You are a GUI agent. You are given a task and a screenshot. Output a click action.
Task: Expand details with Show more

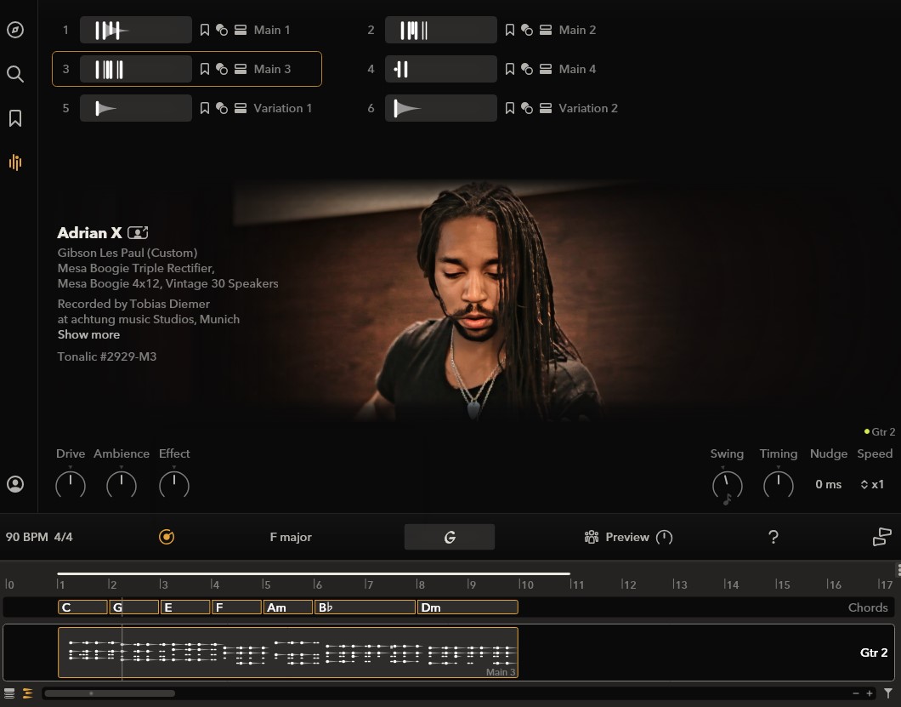(x=88, y=334)
